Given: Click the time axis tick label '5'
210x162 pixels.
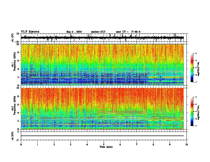Looking at the screenshot, I should 104,145.
